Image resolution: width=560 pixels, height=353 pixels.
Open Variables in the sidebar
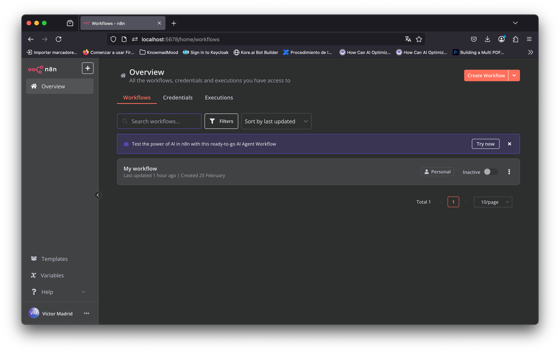coord(52,275)
